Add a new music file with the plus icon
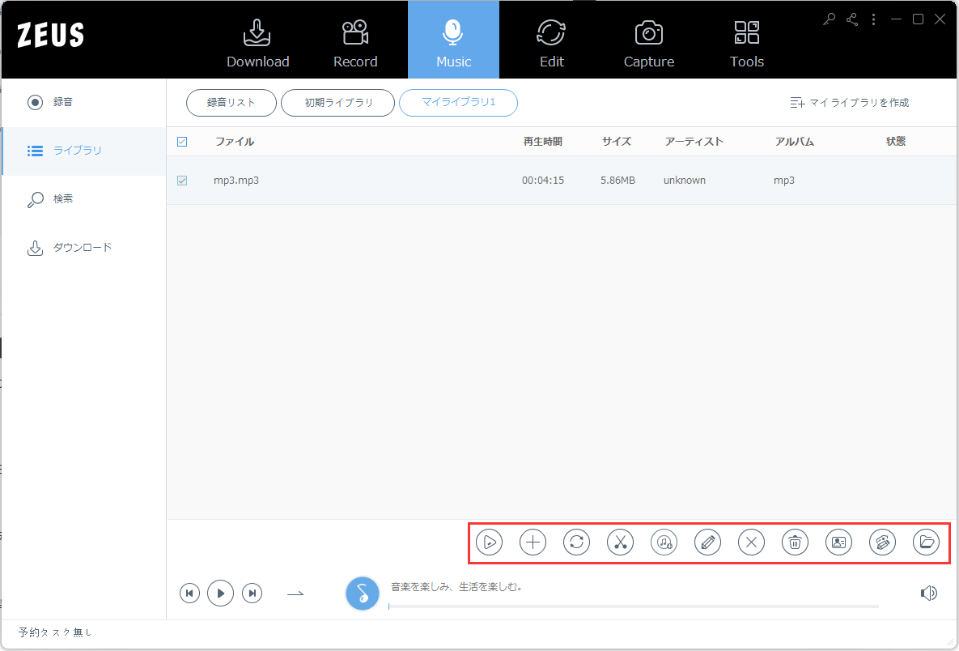Image resolution: width=959 pixels, height=651 pixels. 533,542
